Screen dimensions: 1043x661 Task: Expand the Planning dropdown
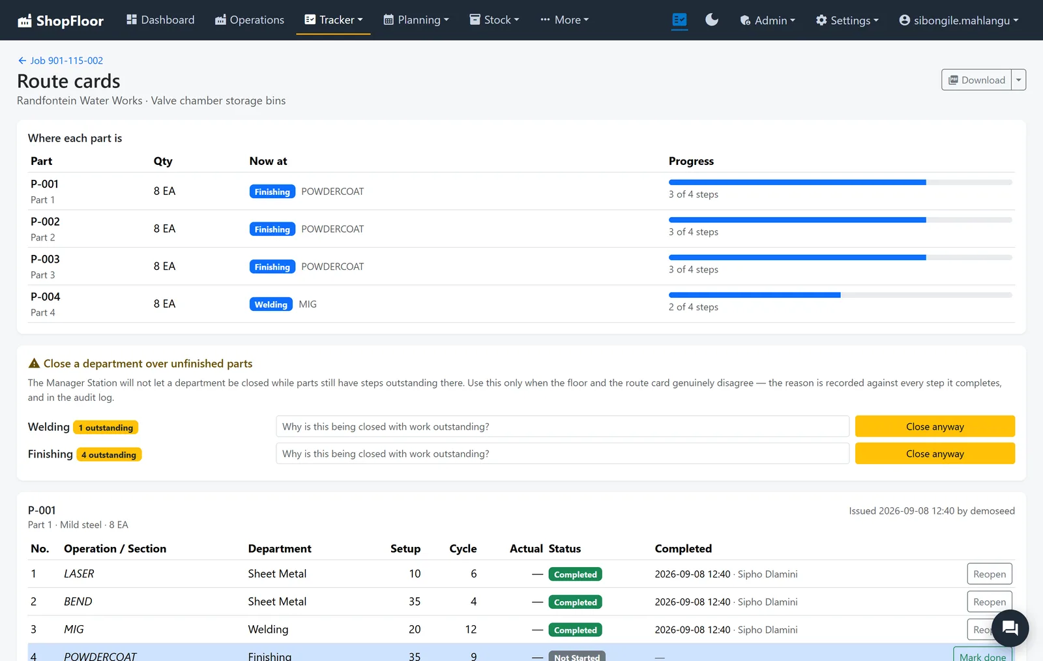click(416, 20)
